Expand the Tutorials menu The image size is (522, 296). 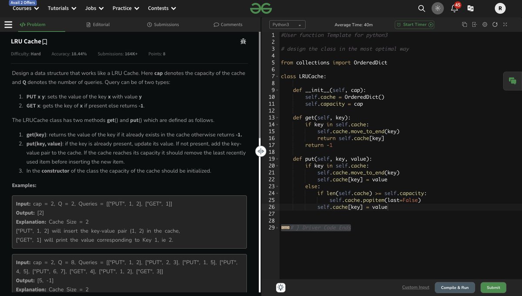click(x=62, y=8)
